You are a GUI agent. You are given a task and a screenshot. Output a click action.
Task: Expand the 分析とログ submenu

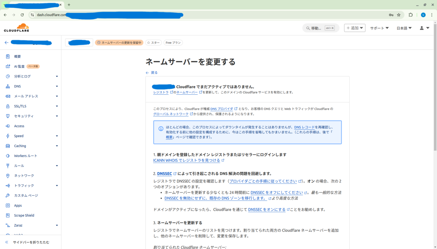(57, 77)
